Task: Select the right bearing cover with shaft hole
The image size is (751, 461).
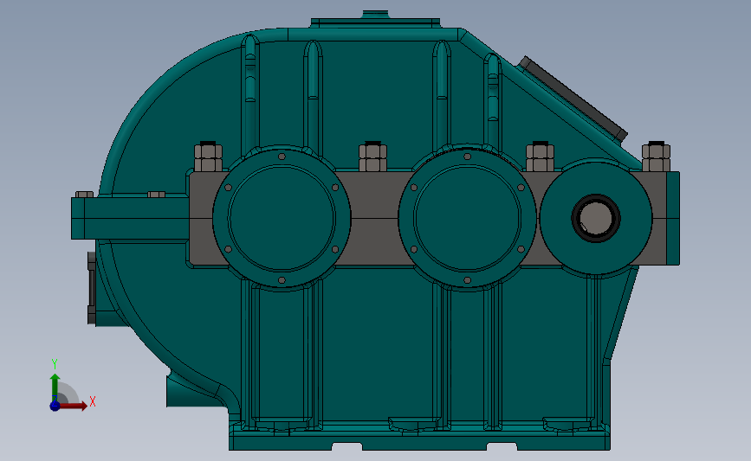Action: tap(596, 218)
